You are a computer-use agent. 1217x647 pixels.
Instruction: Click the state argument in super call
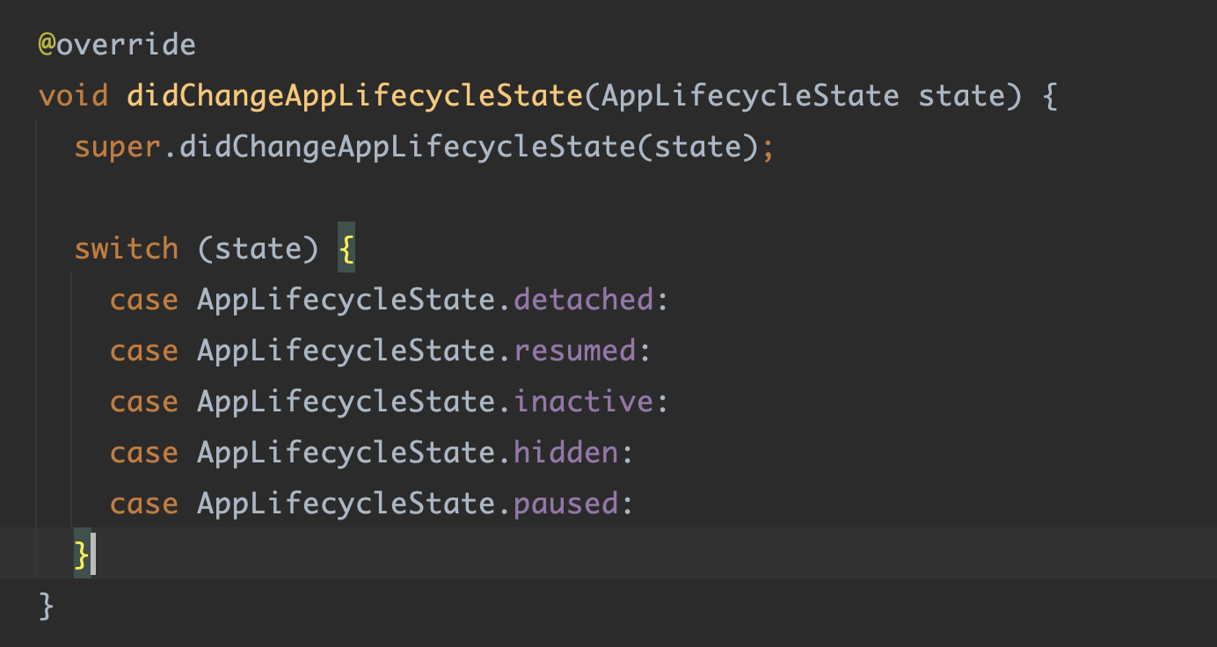[x=697, y=147]
